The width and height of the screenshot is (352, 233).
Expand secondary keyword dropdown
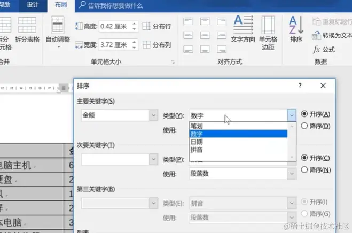click(x=153, y=159)
